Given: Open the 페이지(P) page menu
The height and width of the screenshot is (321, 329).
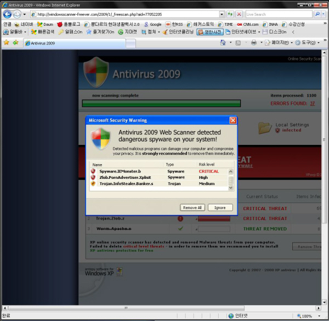Looking at the screenshot, I should (x=279, y=43).
